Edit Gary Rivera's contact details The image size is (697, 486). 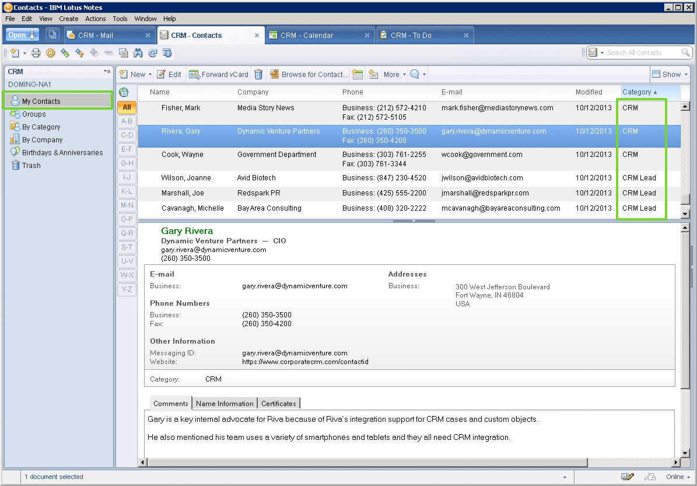169,74
